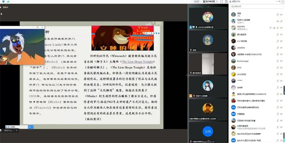Click the window layout icon beside fullscreen
Screen dimensions: 285x143
226,1
